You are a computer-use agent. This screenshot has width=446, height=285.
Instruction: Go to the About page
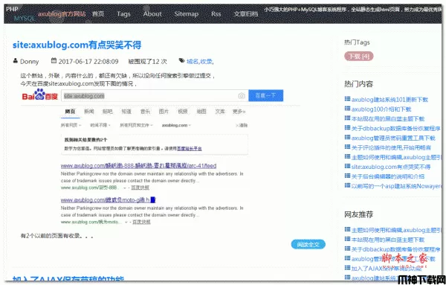coord(152,13)
